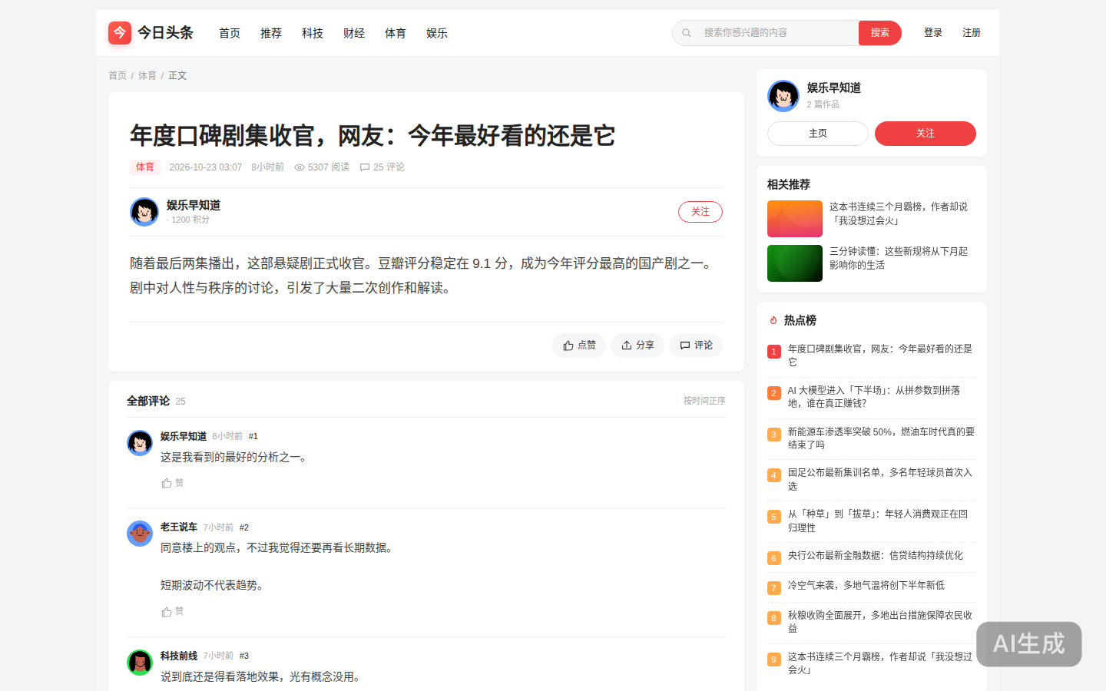The image size is (1106, 691).
Task: Like comment #2 by 老王说车
Action: [x=173, y=612]
